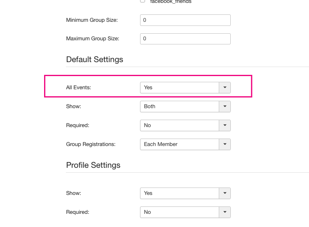
Task: Click the Maximum Group Size input field
Action: 185,39
